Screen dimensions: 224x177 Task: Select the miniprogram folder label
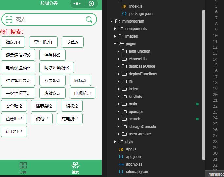(x=133, y=21)
